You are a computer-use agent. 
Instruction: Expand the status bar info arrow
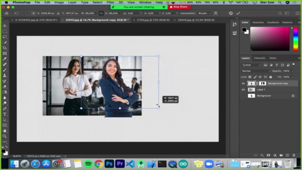(x=65, y=156)
